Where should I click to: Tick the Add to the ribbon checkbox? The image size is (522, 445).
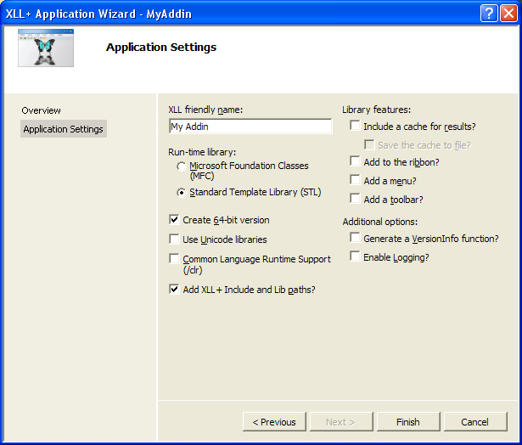click(x=355, y=161)
